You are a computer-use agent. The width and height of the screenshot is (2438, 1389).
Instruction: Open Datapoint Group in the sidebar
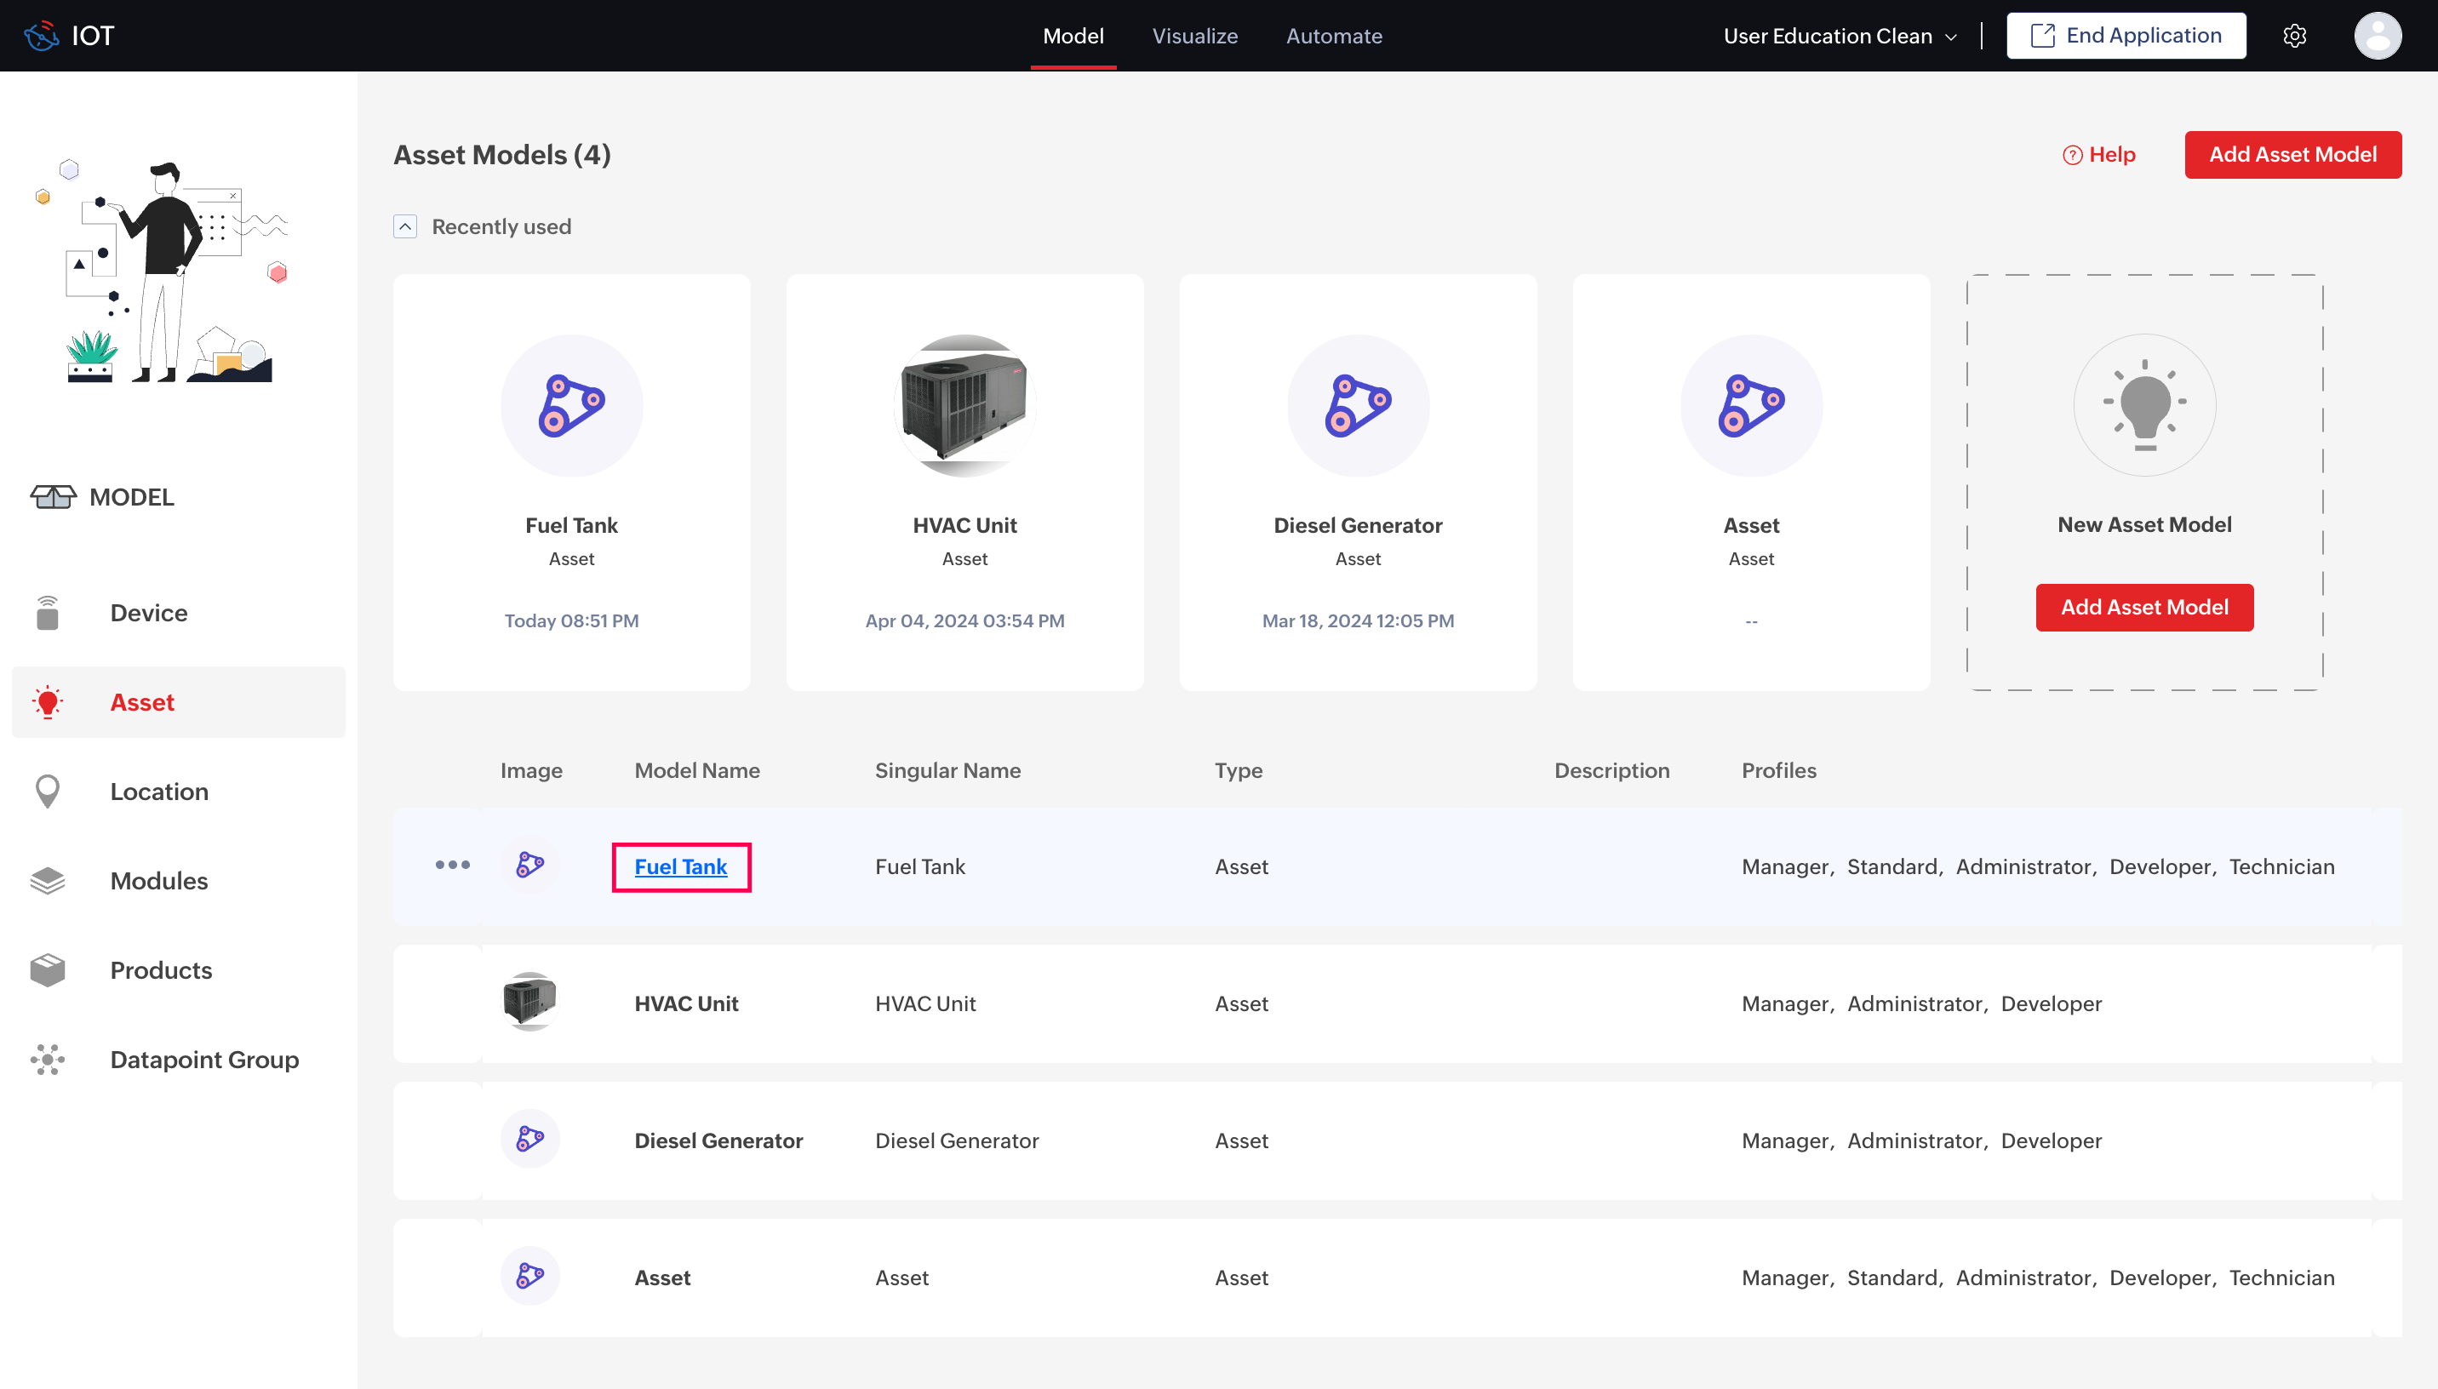point(203,1059)
